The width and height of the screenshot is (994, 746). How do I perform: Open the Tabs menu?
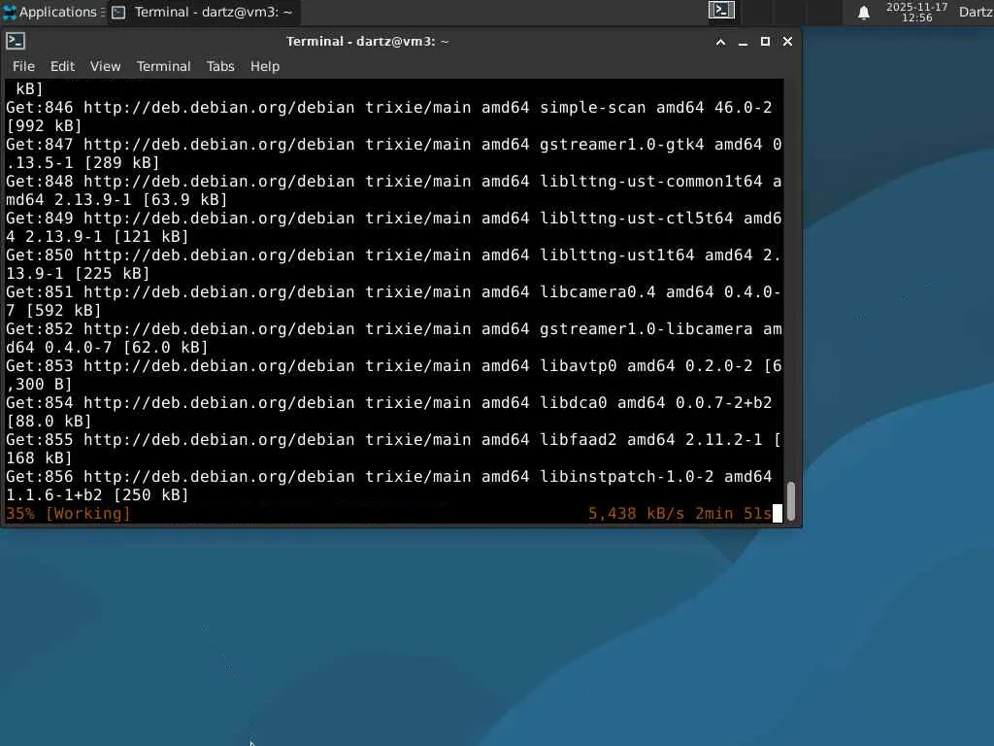pos(220,67)
